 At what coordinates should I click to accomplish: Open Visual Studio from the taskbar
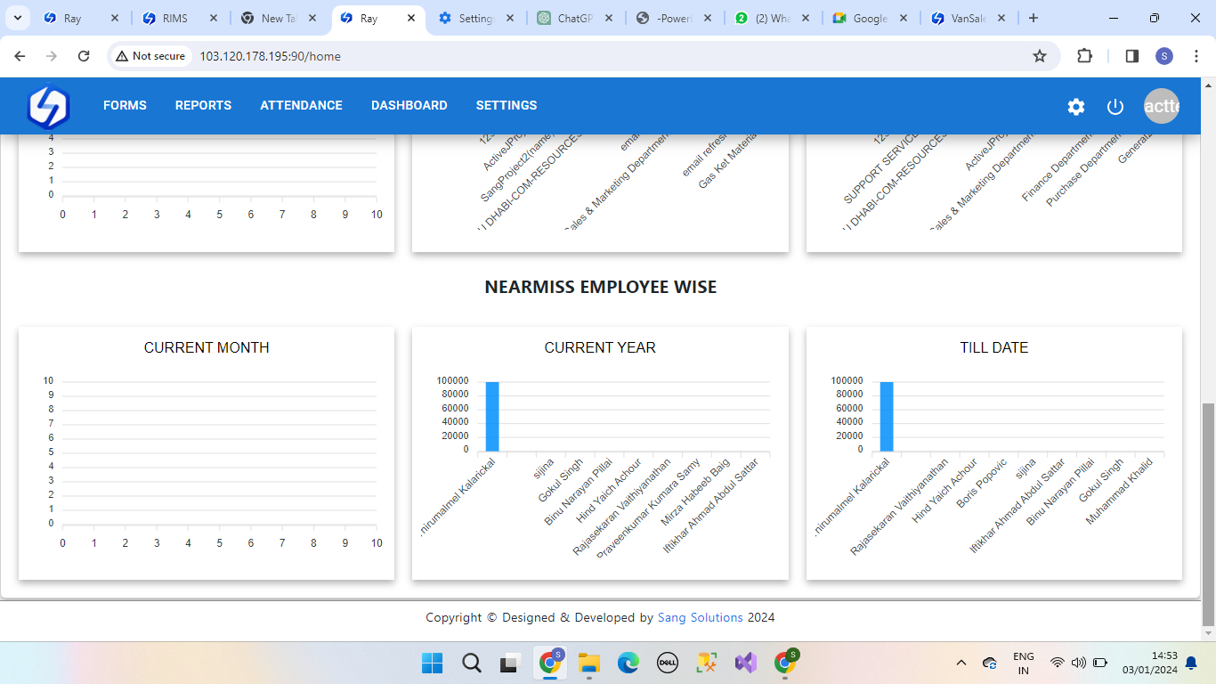[x=745, y=663]
